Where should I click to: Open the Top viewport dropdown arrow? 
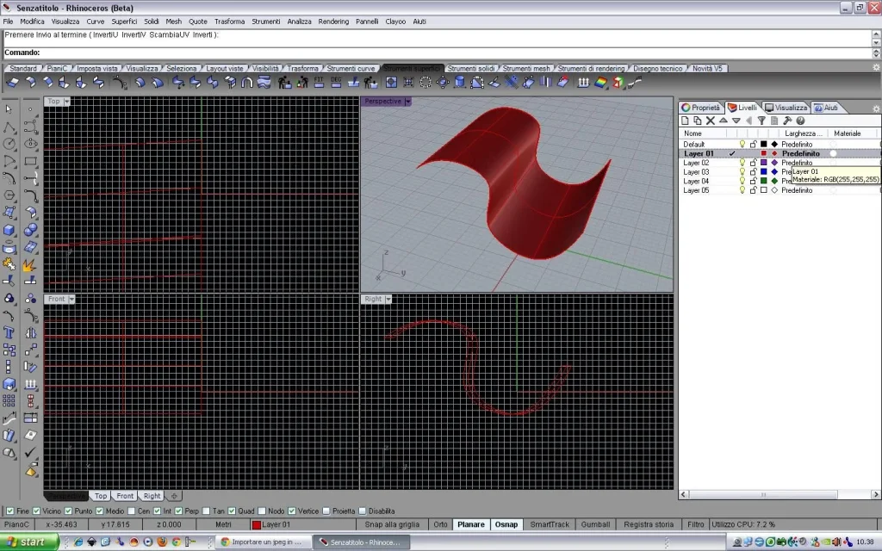66,102
